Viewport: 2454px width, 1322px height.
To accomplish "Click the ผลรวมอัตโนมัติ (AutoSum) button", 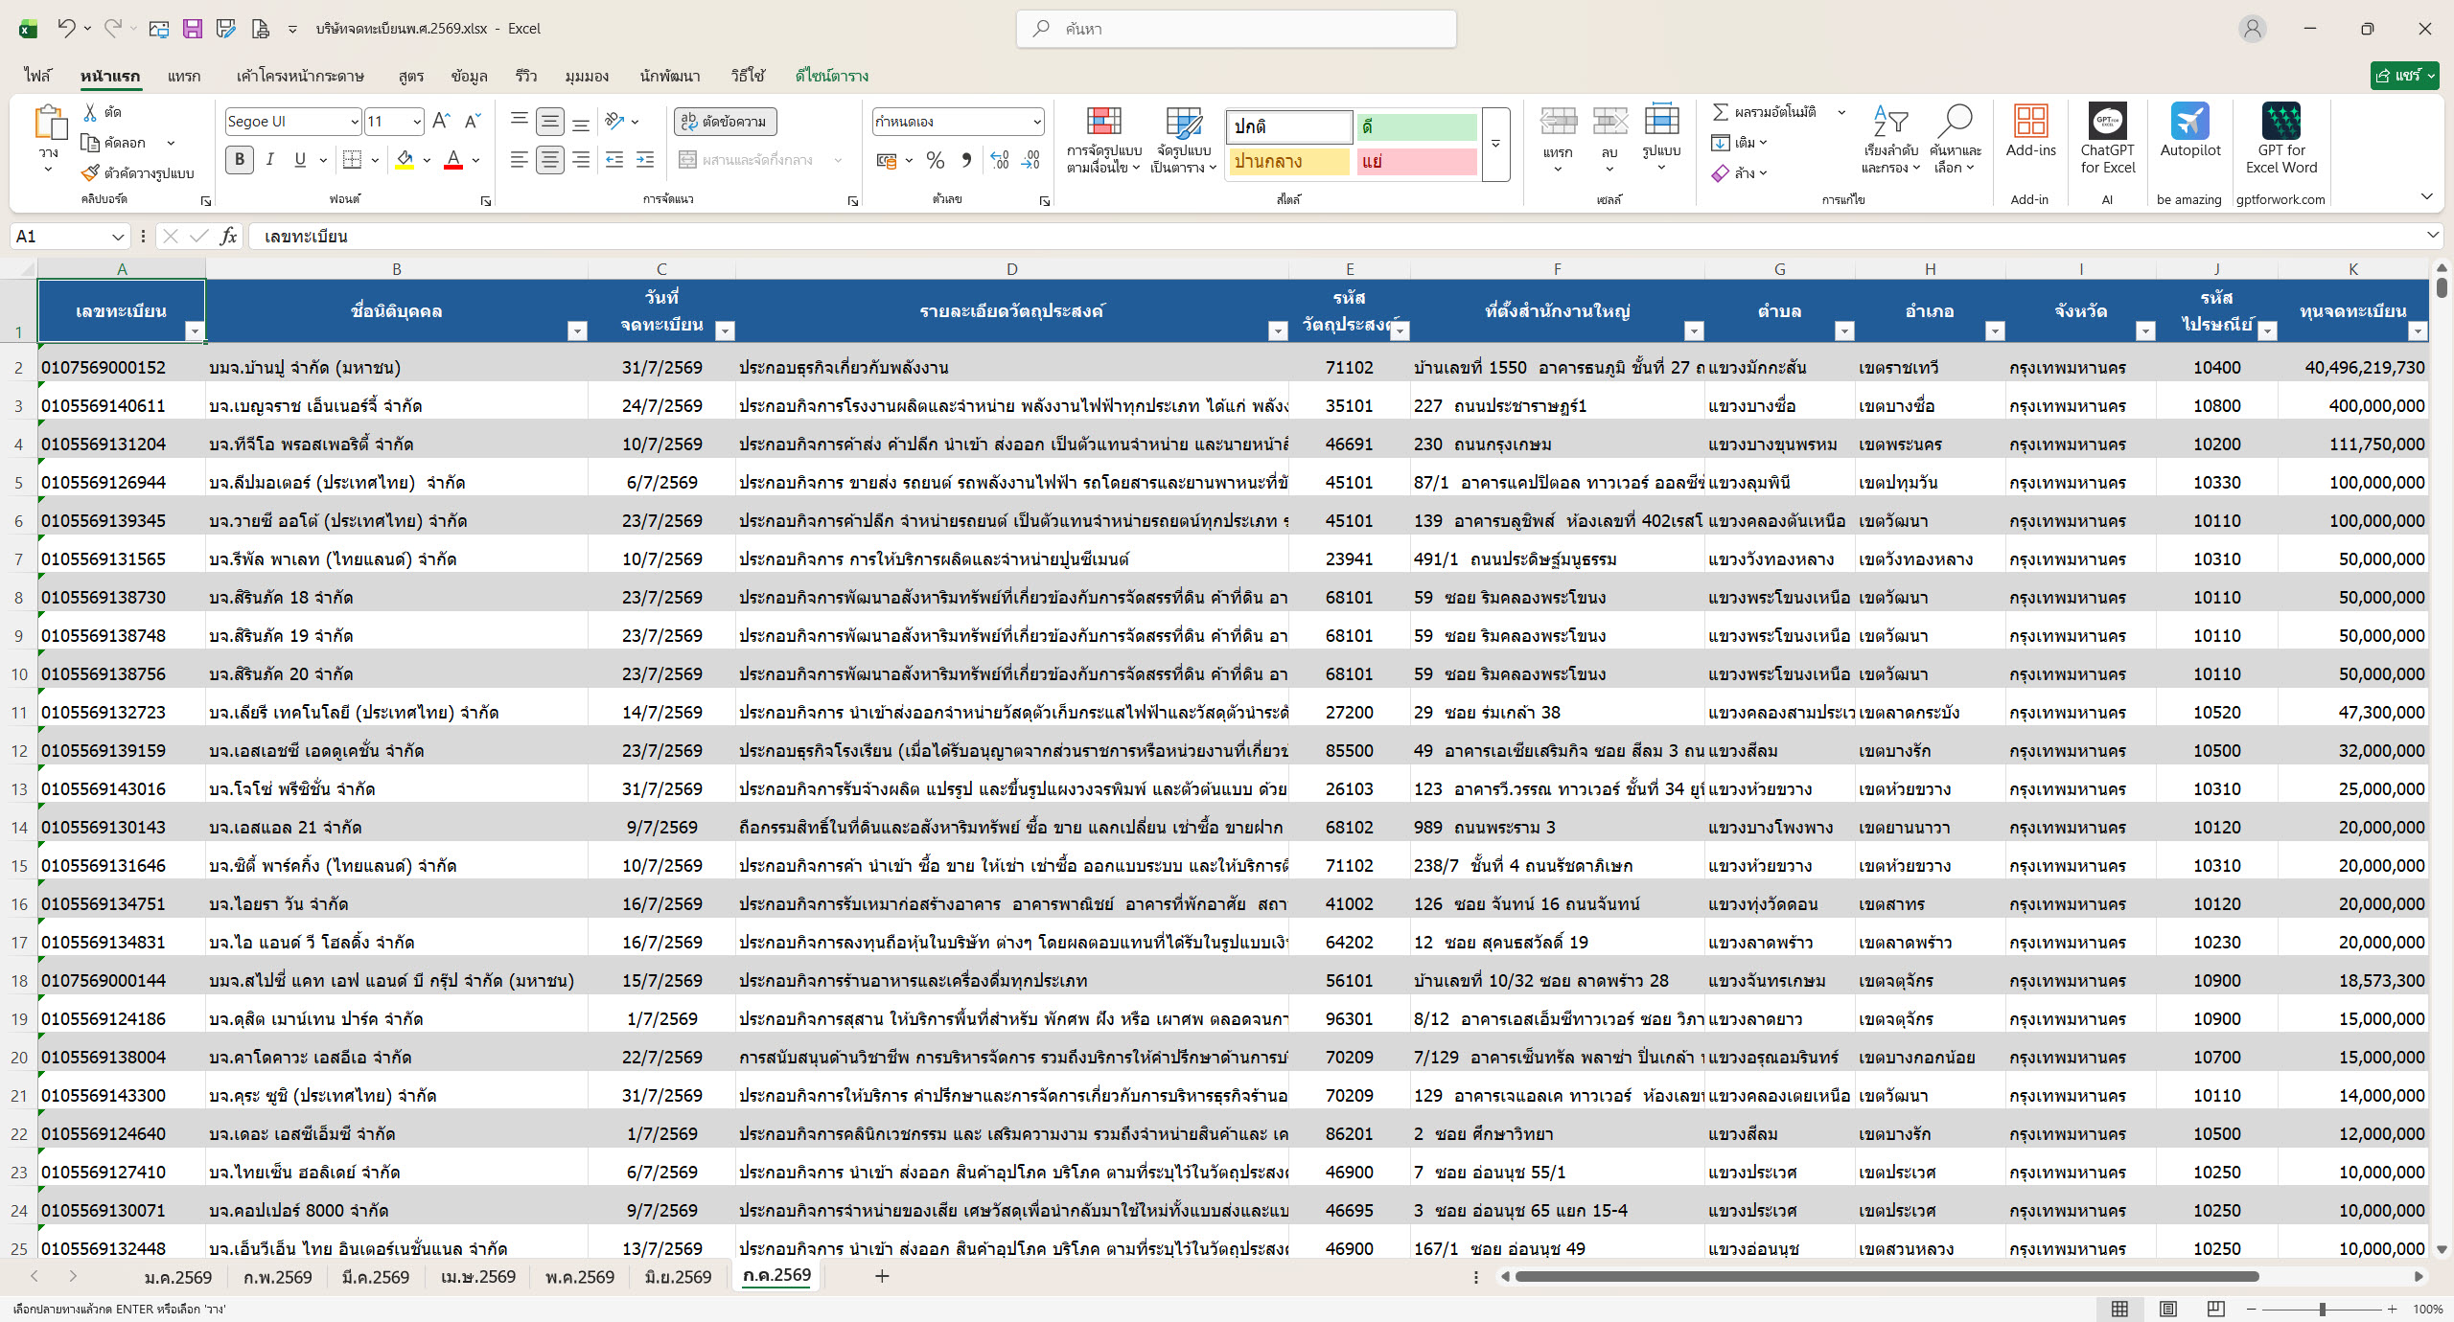I will 1765,112.
